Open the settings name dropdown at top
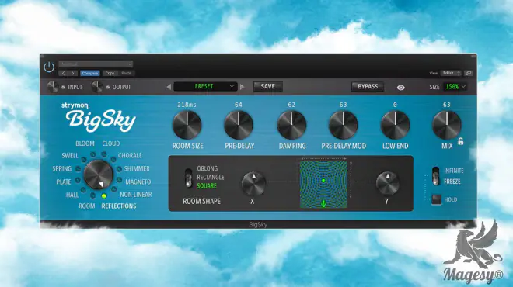Image resolution: width=513 pixels, height=287 pixels. coord(96,64)
